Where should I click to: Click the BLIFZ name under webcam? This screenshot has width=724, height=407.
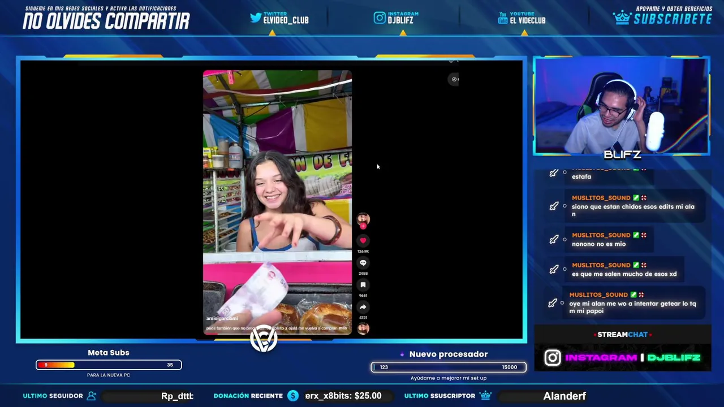pos(622,154)
